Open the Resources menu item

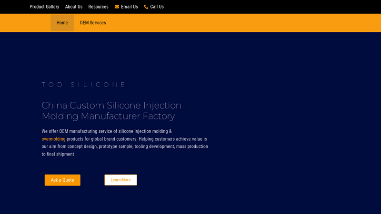98,7
